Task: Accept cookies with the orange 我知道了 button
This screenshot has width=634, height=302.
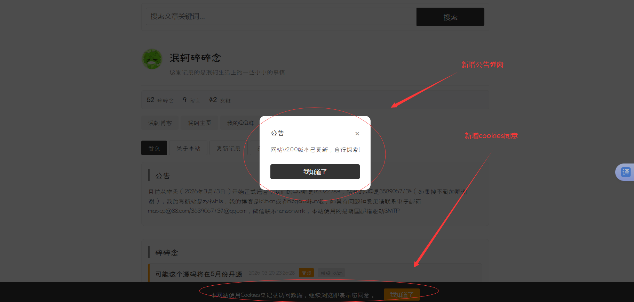Action: 402,294
